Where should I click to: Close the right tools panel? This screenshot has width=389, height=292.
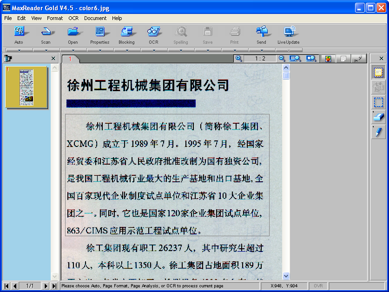[382, 58]
